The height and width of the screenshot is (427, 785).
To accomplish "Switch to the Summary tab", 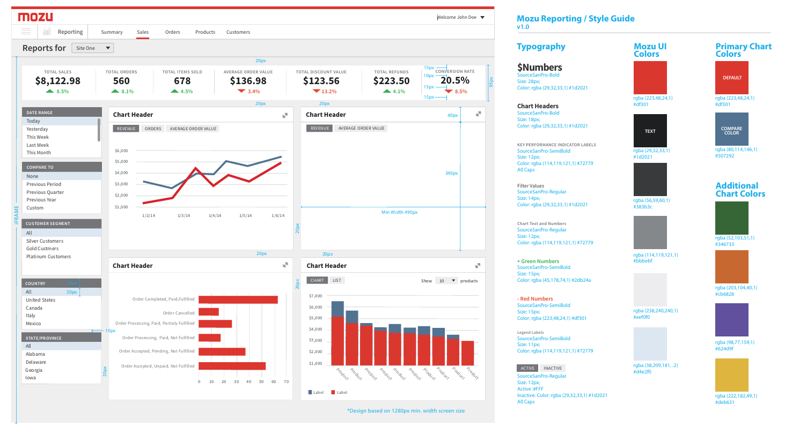I will [112, 32].
